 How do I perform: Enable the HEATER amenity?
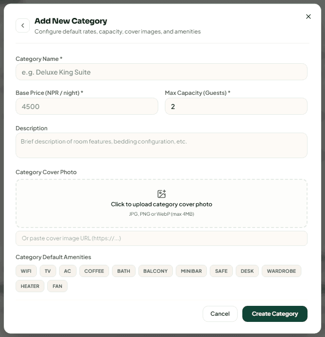[30, 286]
